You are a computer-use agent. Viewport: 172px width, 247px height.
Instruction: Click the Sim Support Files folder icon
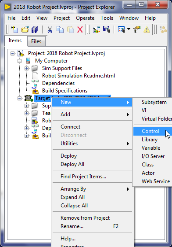click(34, 68)
